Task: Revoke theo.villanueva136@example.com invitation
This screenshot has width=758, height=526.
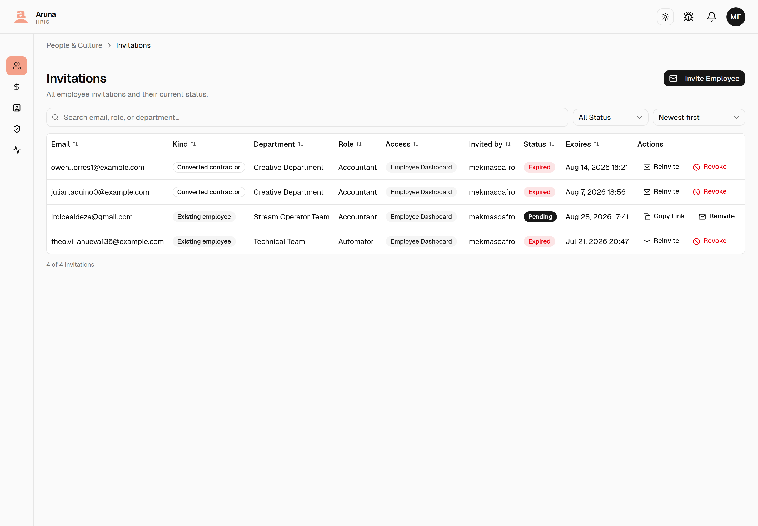Action: 710,241
